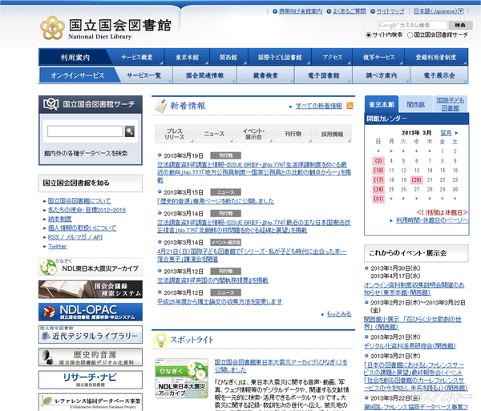Open the 電子展示会 menu item
The width and height of the screenshot is (481, 411).
[x=439, y=75]
